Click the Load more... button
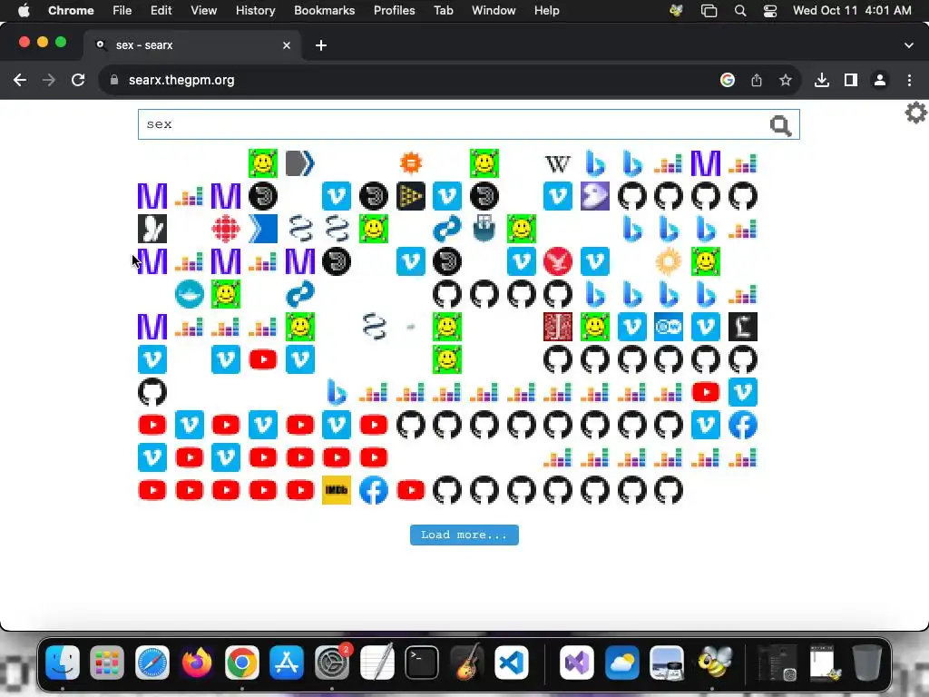 click(464, 535)
